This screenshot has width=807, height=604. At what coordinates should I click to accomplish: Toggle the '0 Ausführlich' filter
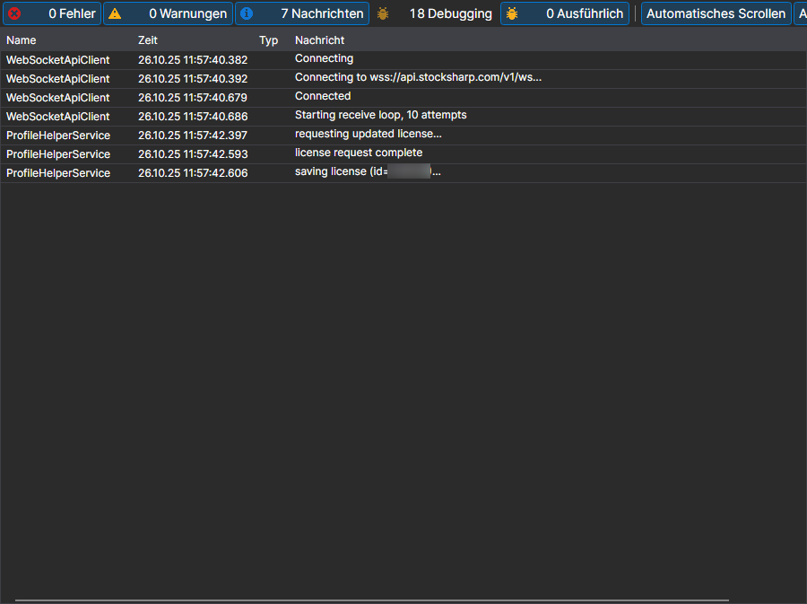(565, 13)
